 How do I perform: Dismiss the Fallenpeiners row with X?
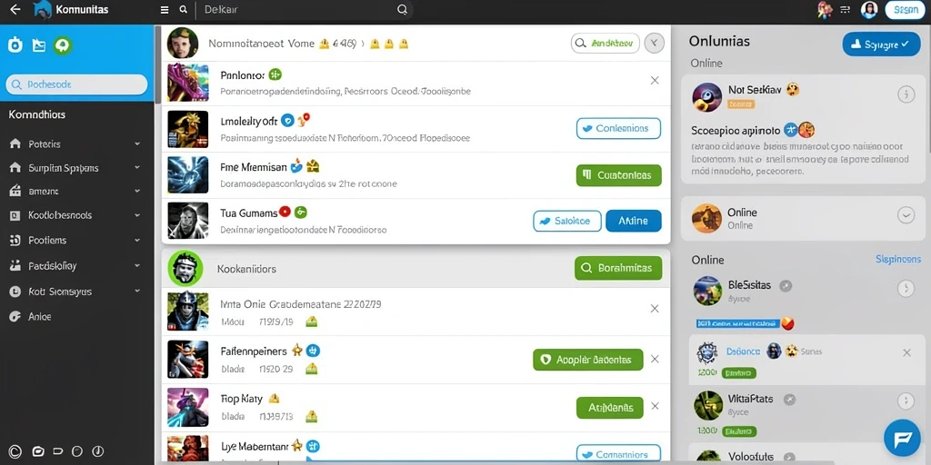point(655,359)
